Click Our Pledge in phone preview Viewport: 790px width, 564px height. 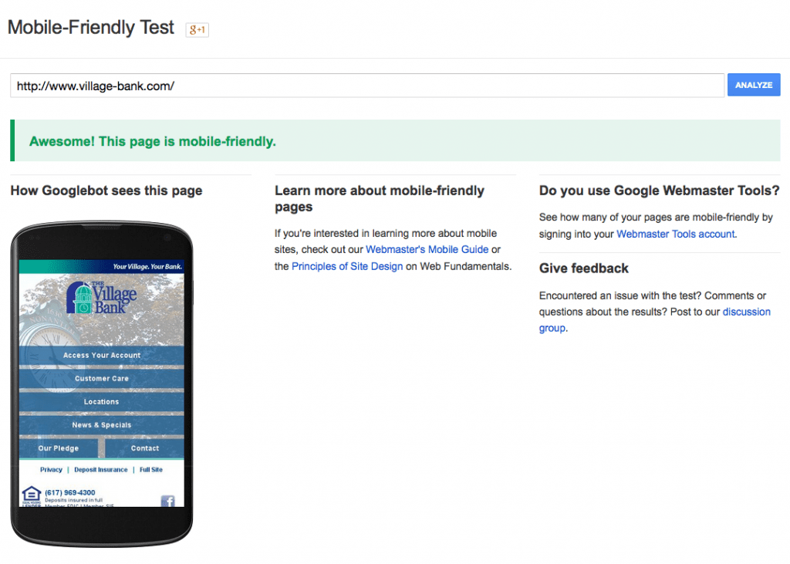tap(59, 448)
